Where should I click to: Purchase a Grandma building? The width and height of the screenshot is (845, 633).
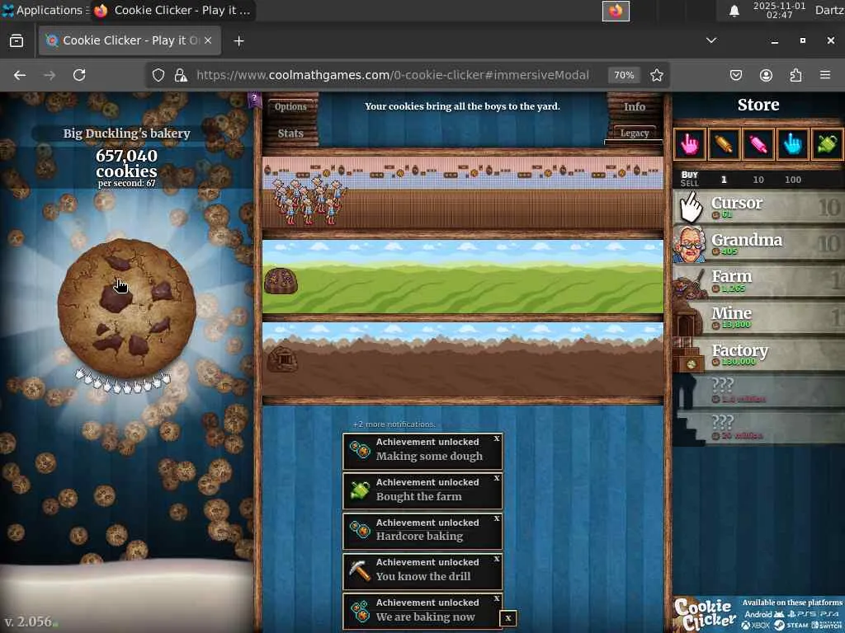pos(759,243)
